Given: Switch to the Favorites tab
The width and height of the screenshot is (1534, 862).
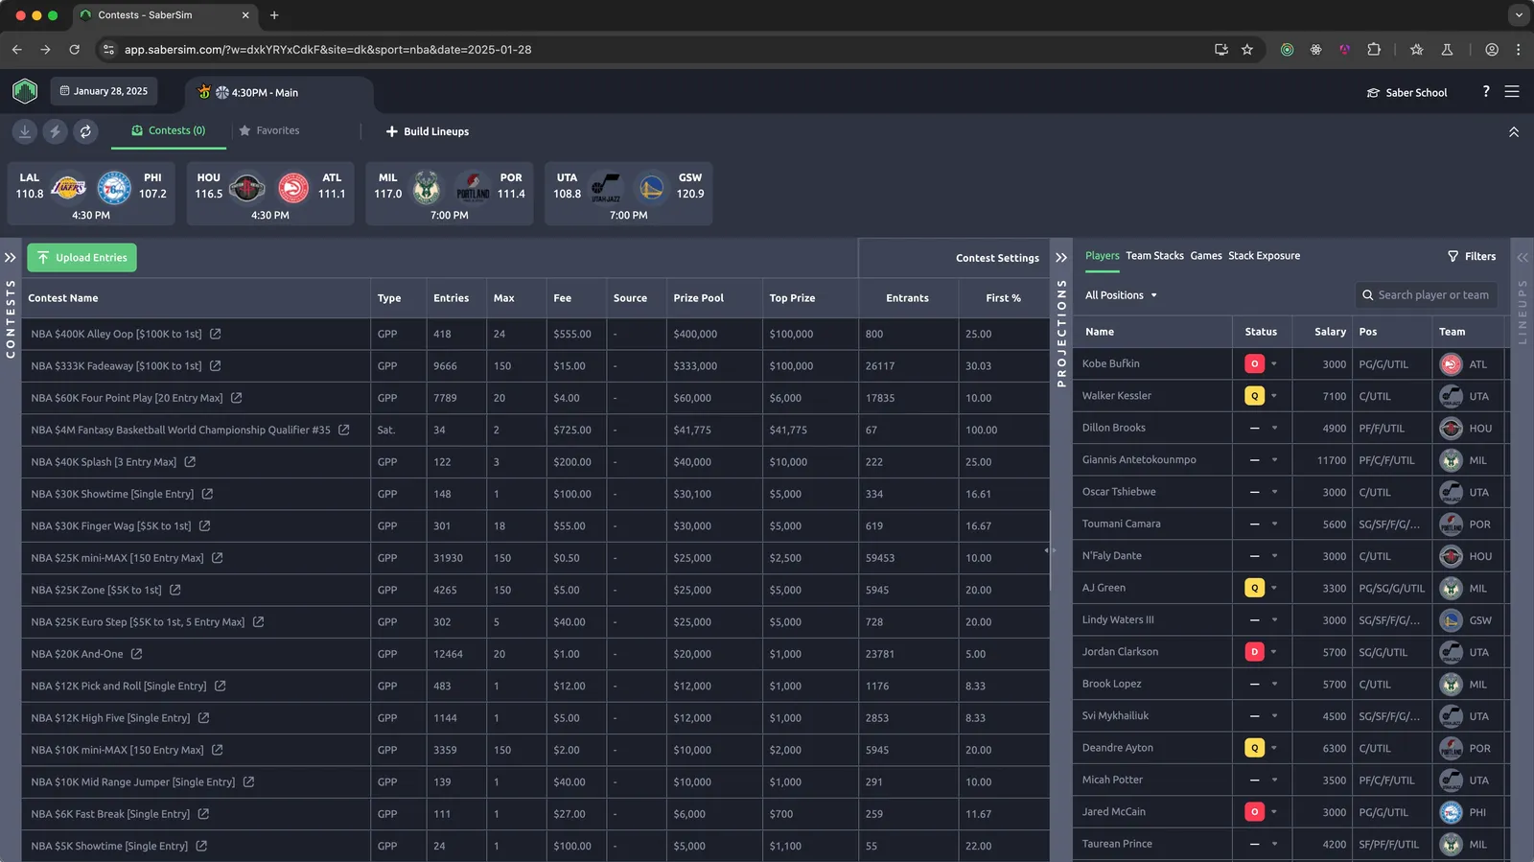Looking at the screenshot, I should pyautogui.click(x=269, y=130).
